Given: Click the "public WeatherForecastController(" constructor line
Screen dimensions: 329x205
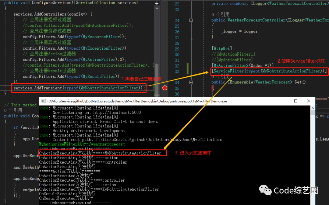Looking at the screenshot, I should 270,20.
